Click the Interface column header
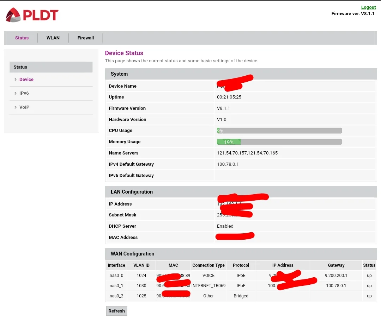Image resolution: width=381 pixels, height=328 pixels. coord(116,265)
